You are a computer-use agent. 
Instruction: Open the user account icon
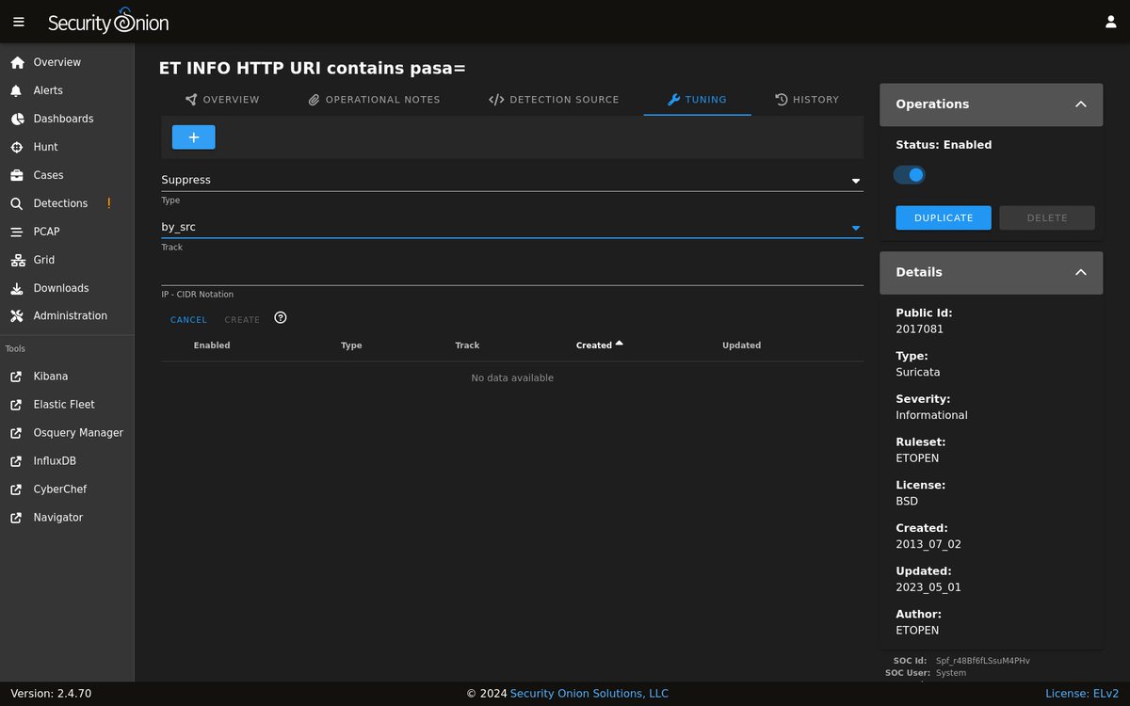click(1110, 22)
